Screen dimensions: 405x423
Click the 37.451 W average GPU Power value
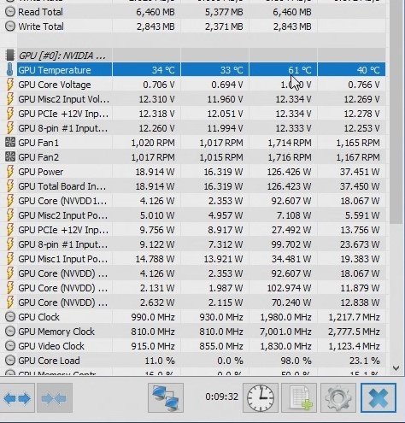tap(360, 172)
